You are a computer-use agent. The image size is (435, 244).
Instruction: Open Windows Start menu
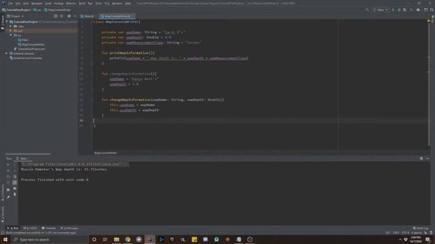[x=5, y=239]
